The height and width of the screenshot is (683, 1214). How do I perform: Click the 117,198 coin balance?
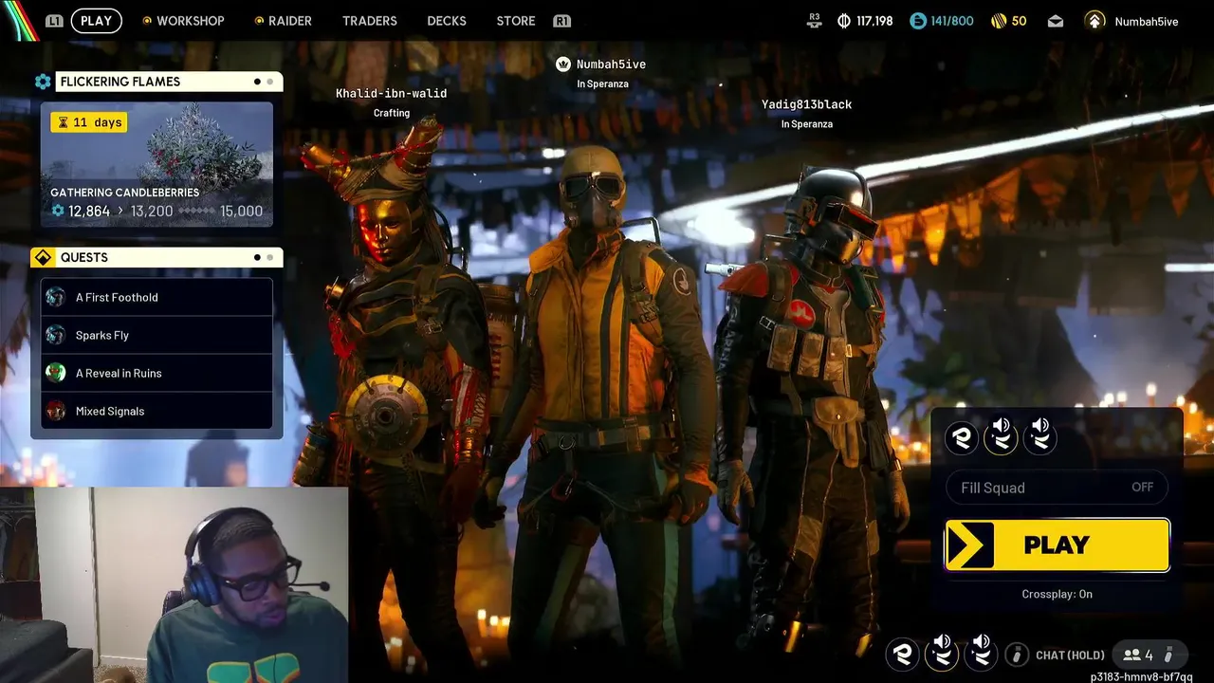click(x=875, y=21)
